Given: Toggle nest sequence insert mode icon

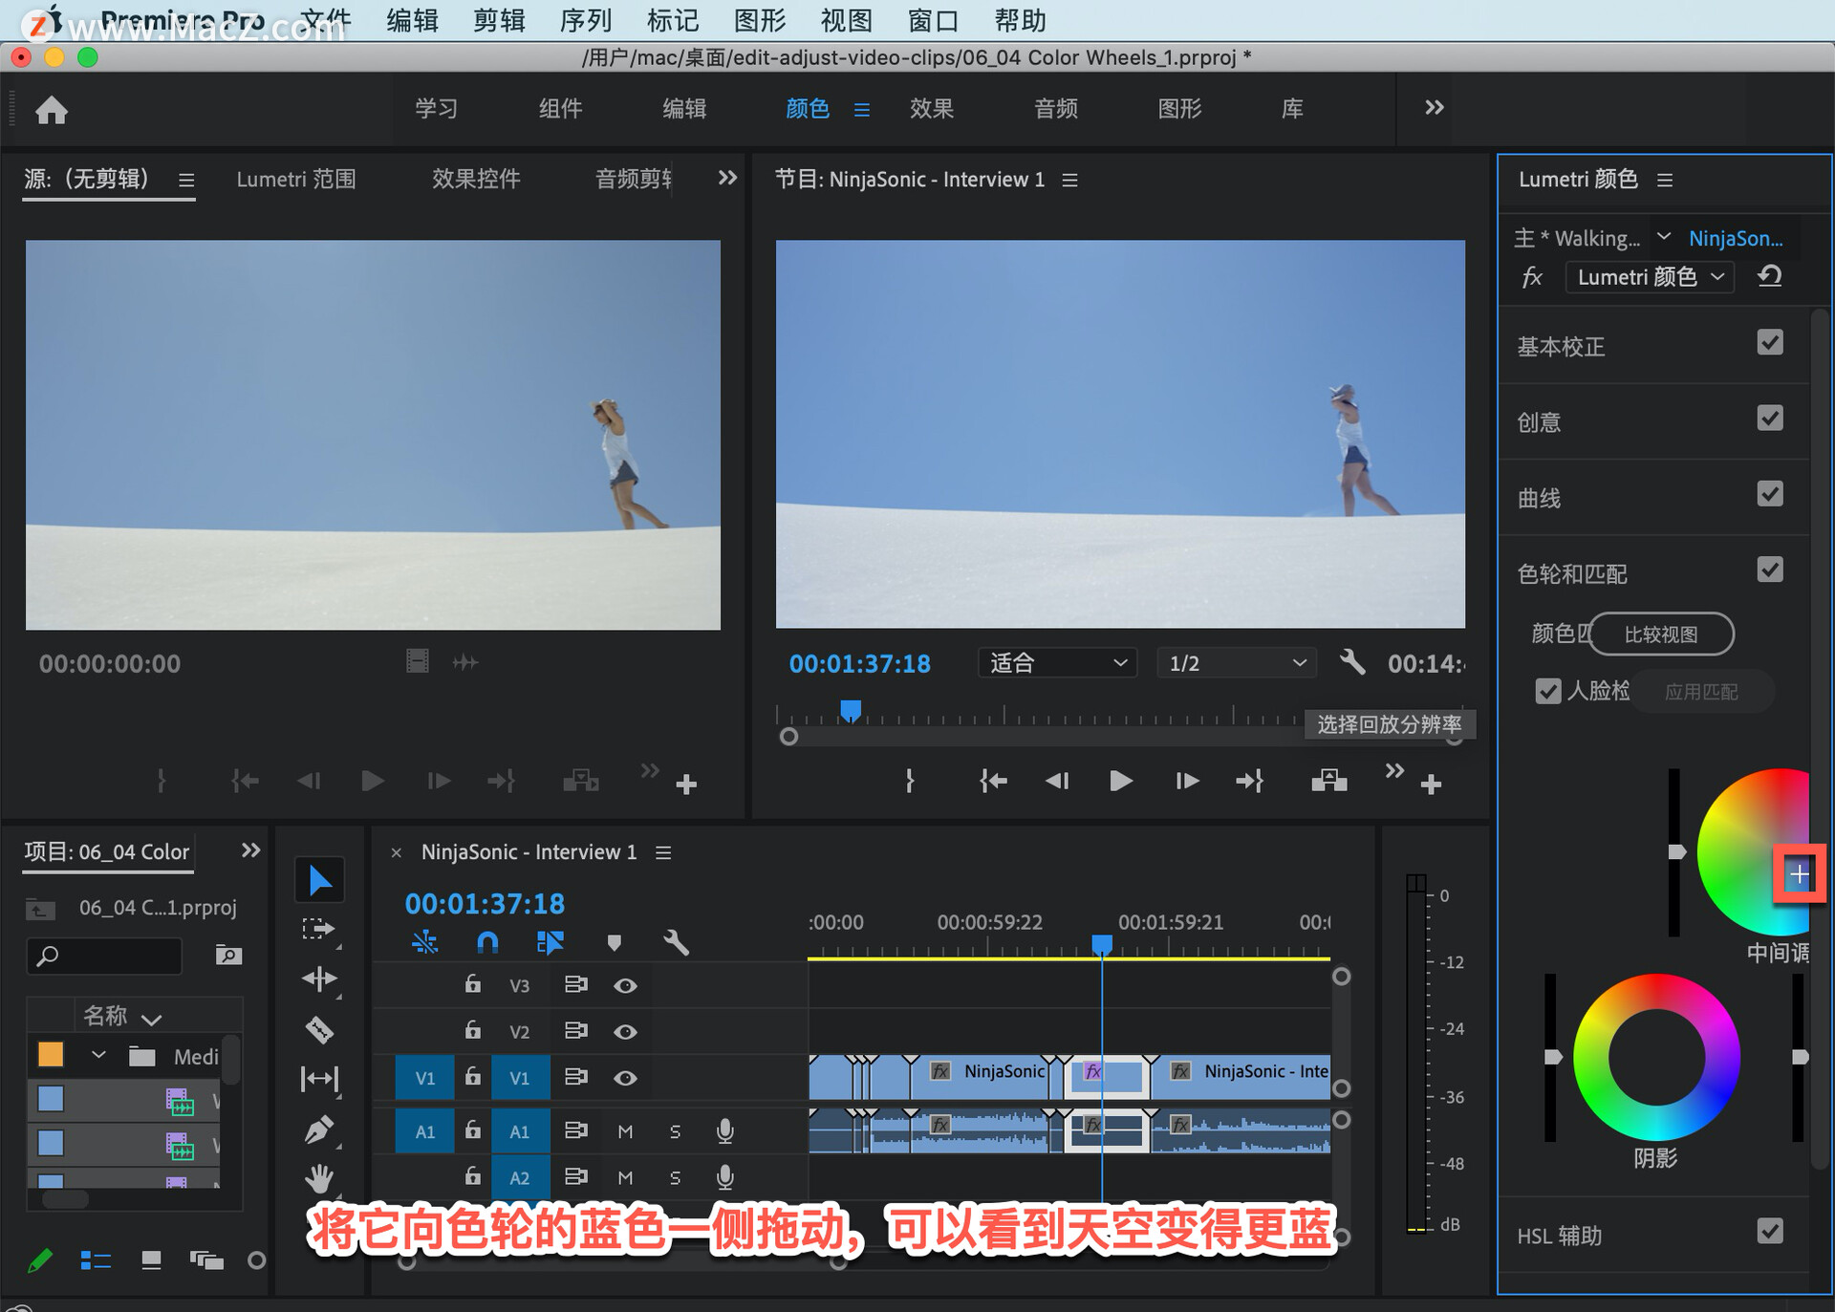Looking at the screenshot, I should (x=424, y=943).
